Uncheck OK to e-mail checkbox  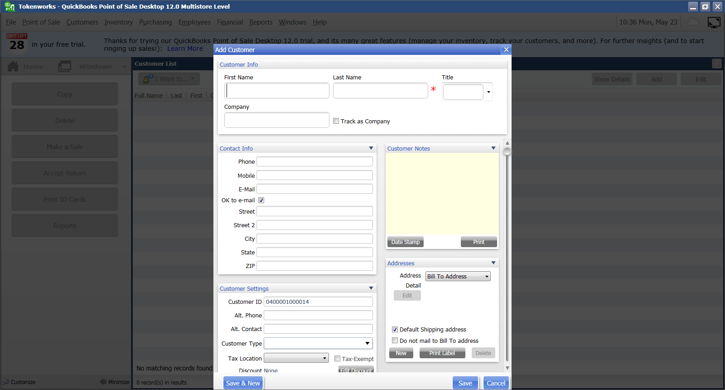(261, 200)
